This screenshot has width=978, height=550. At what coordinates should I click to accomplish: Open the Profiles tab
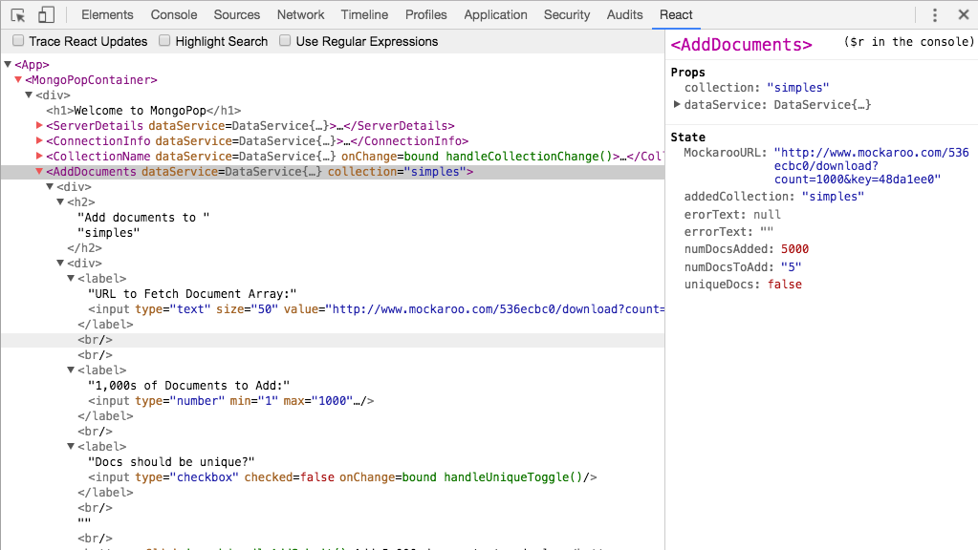[426, 15]
